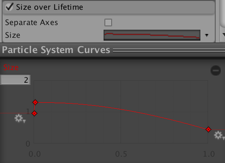This screenshot has width=225, height=163.
Task: Click the Size property label
Action: 13,35
